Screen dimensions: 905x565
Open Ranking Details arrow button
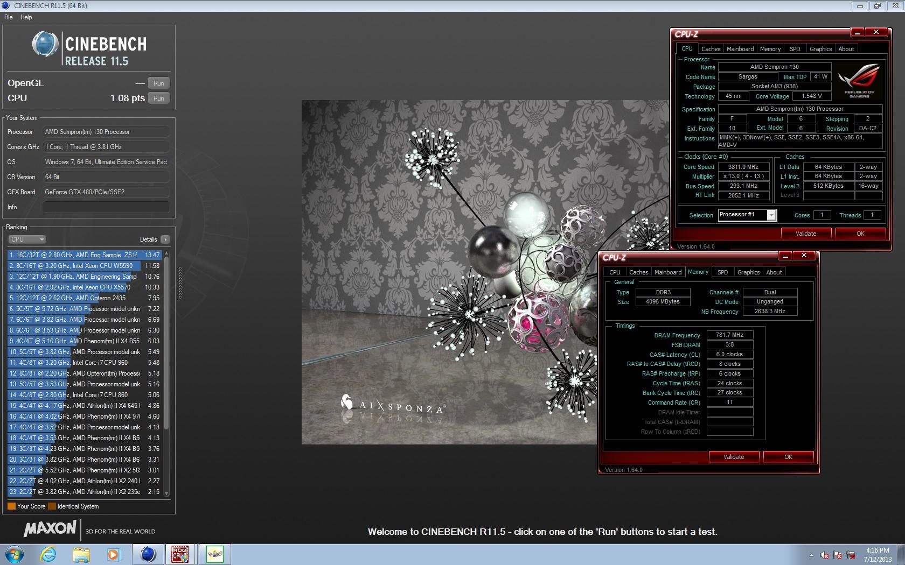pos(165,239)
